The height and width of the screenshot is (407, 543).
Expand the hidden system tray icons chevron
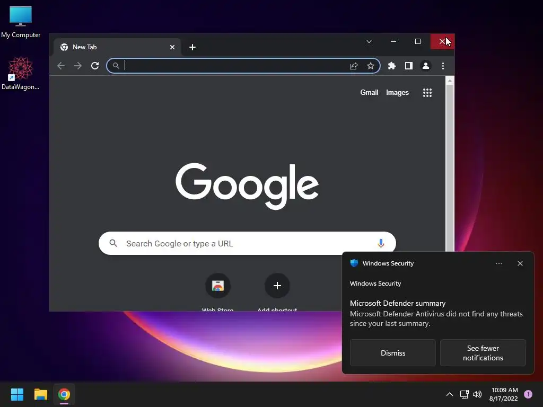click(450, 394)
